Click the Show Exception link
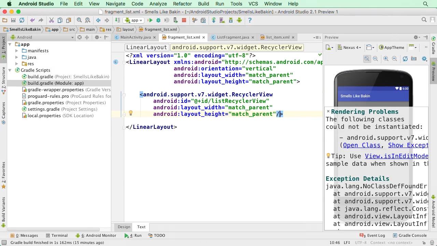The image size is (437, 246). [408, 145]
